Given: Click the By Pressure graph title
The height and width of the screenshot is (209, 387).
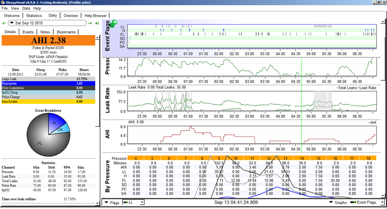Looking at the screenshot, I should (107, 176).
